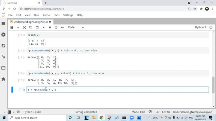Click the JupyterLab logo icon
Screen dimensions: 216x121
coord(3,15)
